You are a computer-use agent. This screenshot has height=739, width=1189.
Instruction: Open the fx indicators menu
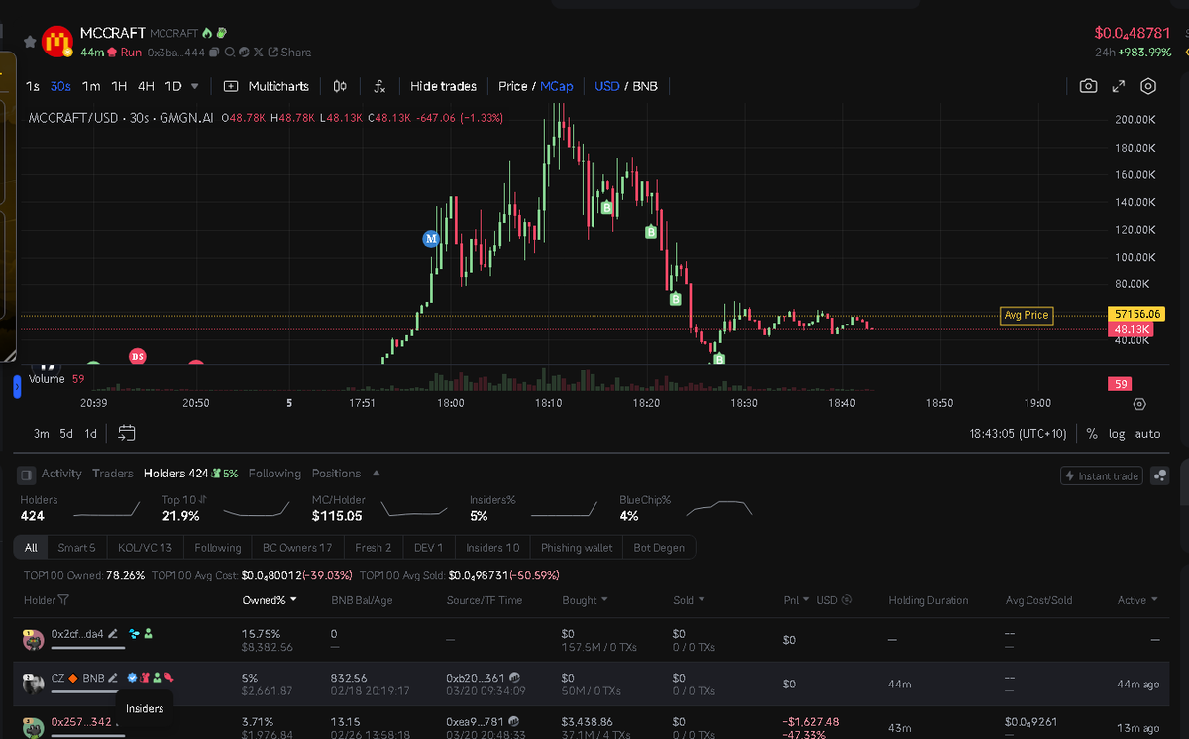(378, 86)
